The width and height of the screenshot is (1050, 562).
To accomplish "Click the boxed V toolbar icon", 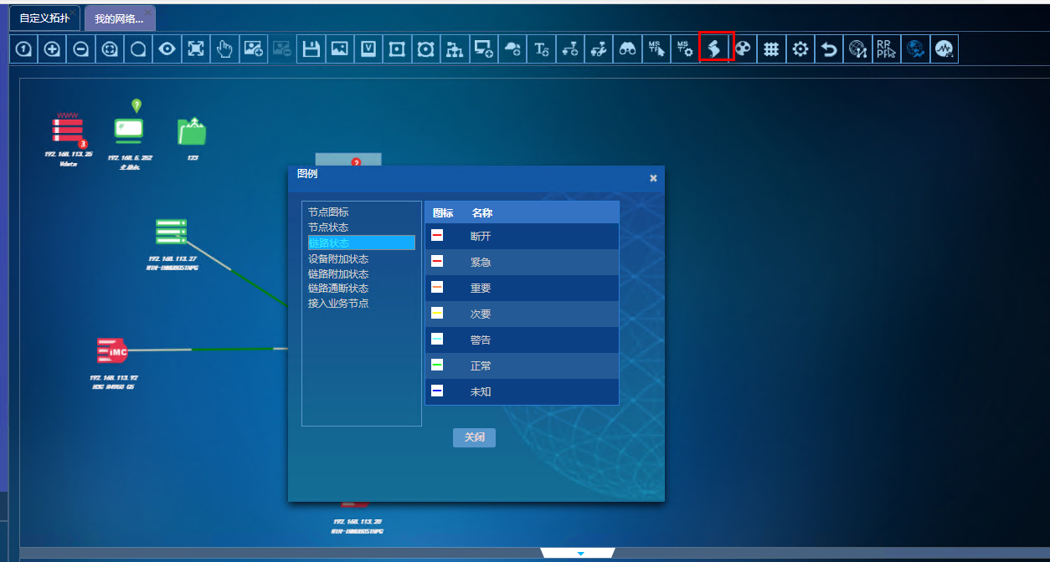I will [368, 49].
